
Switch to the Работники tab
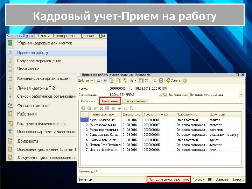[88, 101]
